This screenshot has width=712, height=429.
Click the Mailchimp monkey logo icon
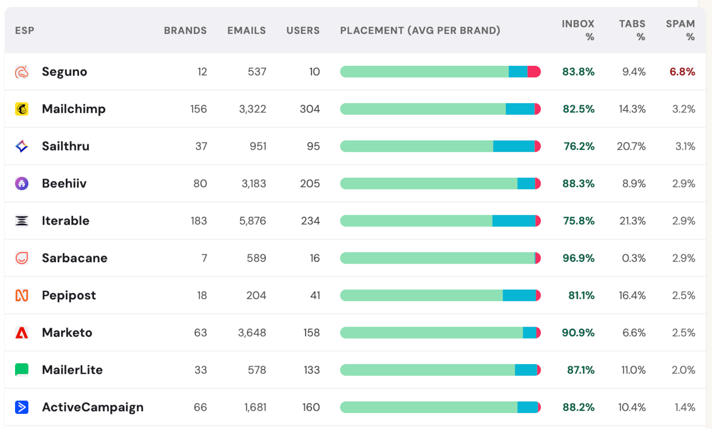tap(22, 109)
